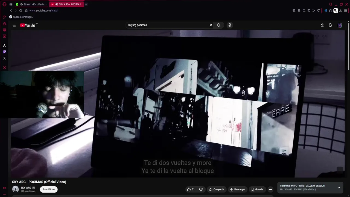Expand the Siguiente mix playlist chevron

(339, 188)
